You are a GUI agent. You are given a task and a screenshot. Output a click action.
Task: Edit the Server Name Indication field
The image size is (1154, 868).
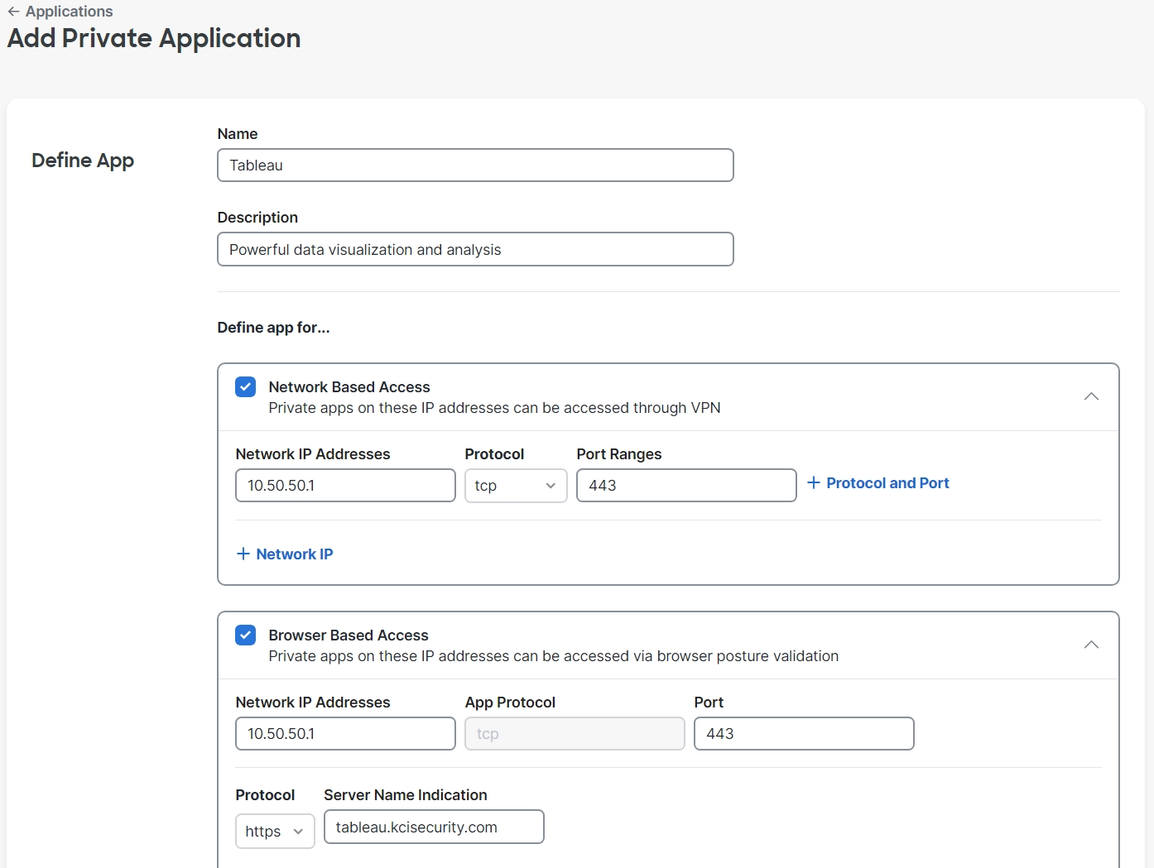[x=434, y=827]
